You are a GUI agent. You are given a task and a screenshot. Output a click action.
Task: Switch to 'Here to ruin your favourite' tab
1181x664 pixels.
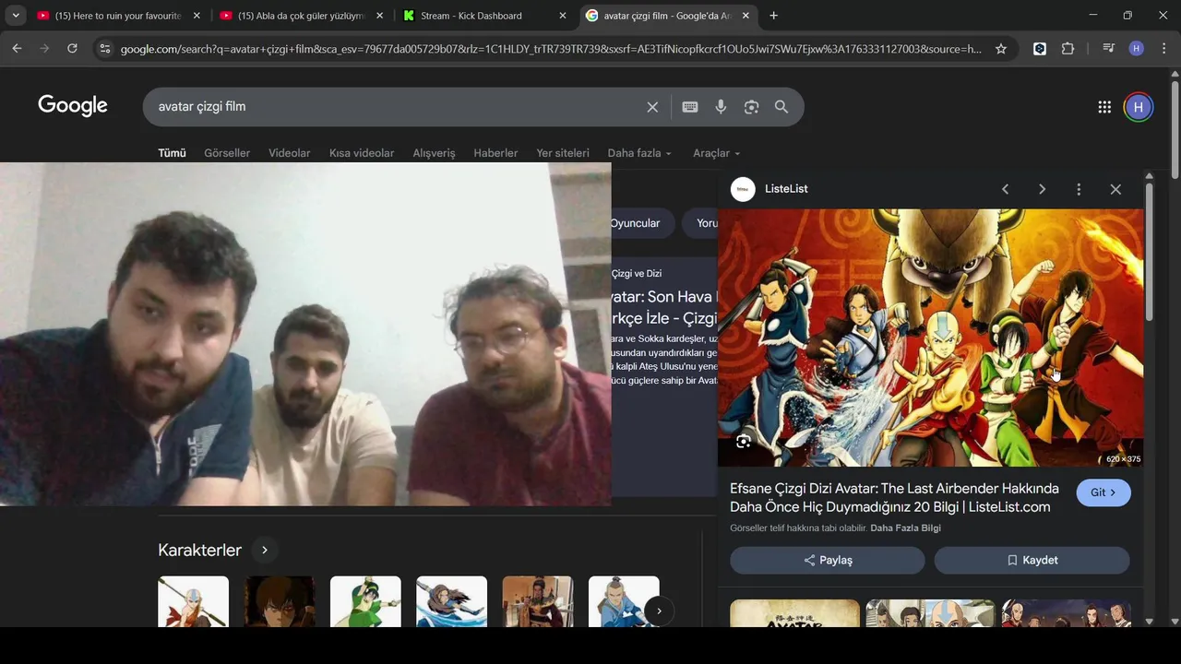coord(118,16)
